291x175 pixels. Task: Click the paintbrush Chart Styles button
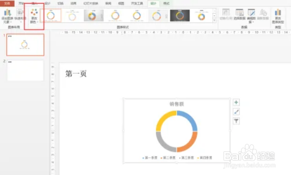[x=236, y=112]
